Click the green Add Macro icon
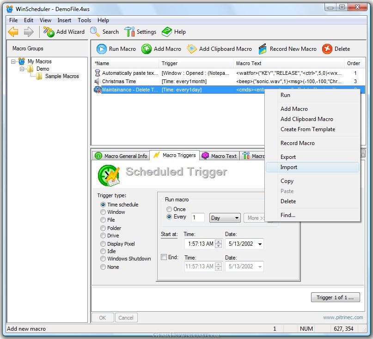 click(147, 49)
